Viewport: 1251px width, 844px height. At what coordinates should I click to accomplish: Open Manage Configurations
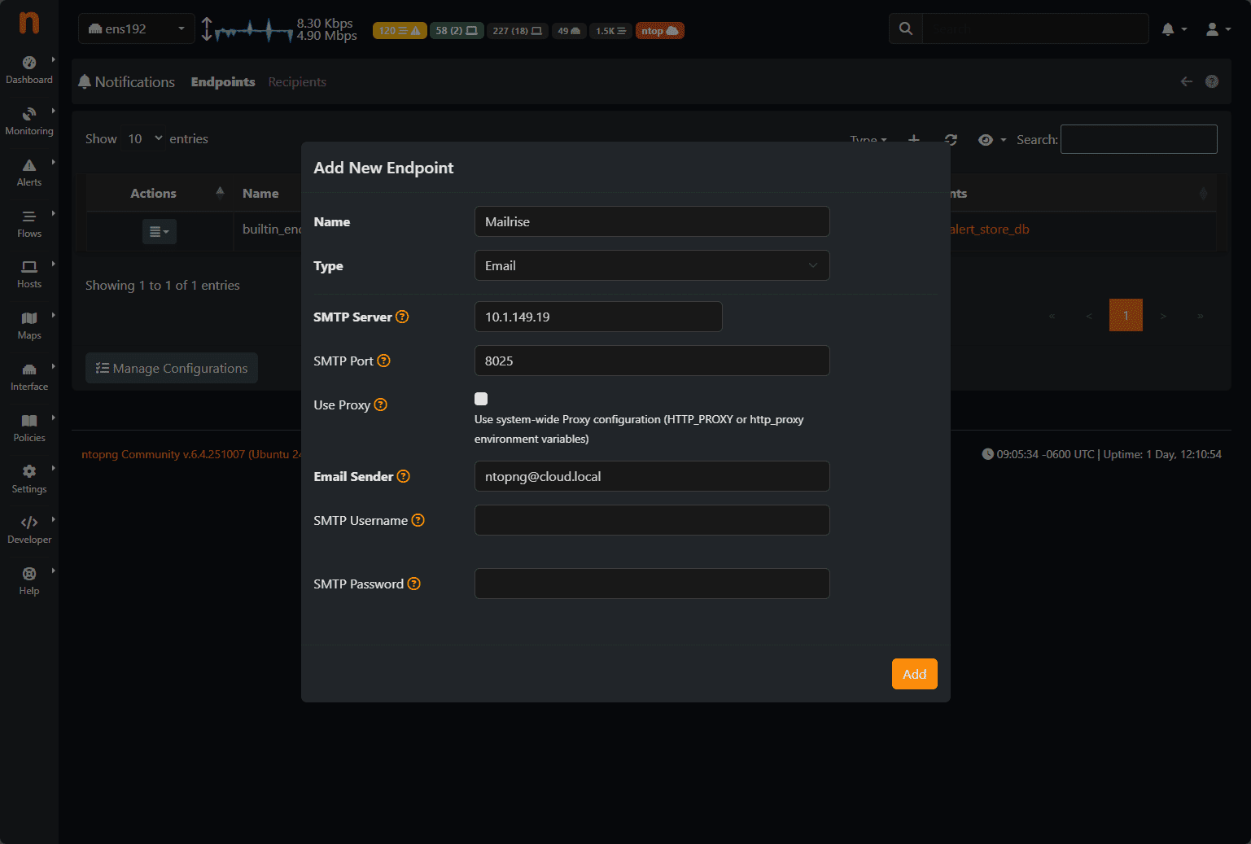(171, 368)
